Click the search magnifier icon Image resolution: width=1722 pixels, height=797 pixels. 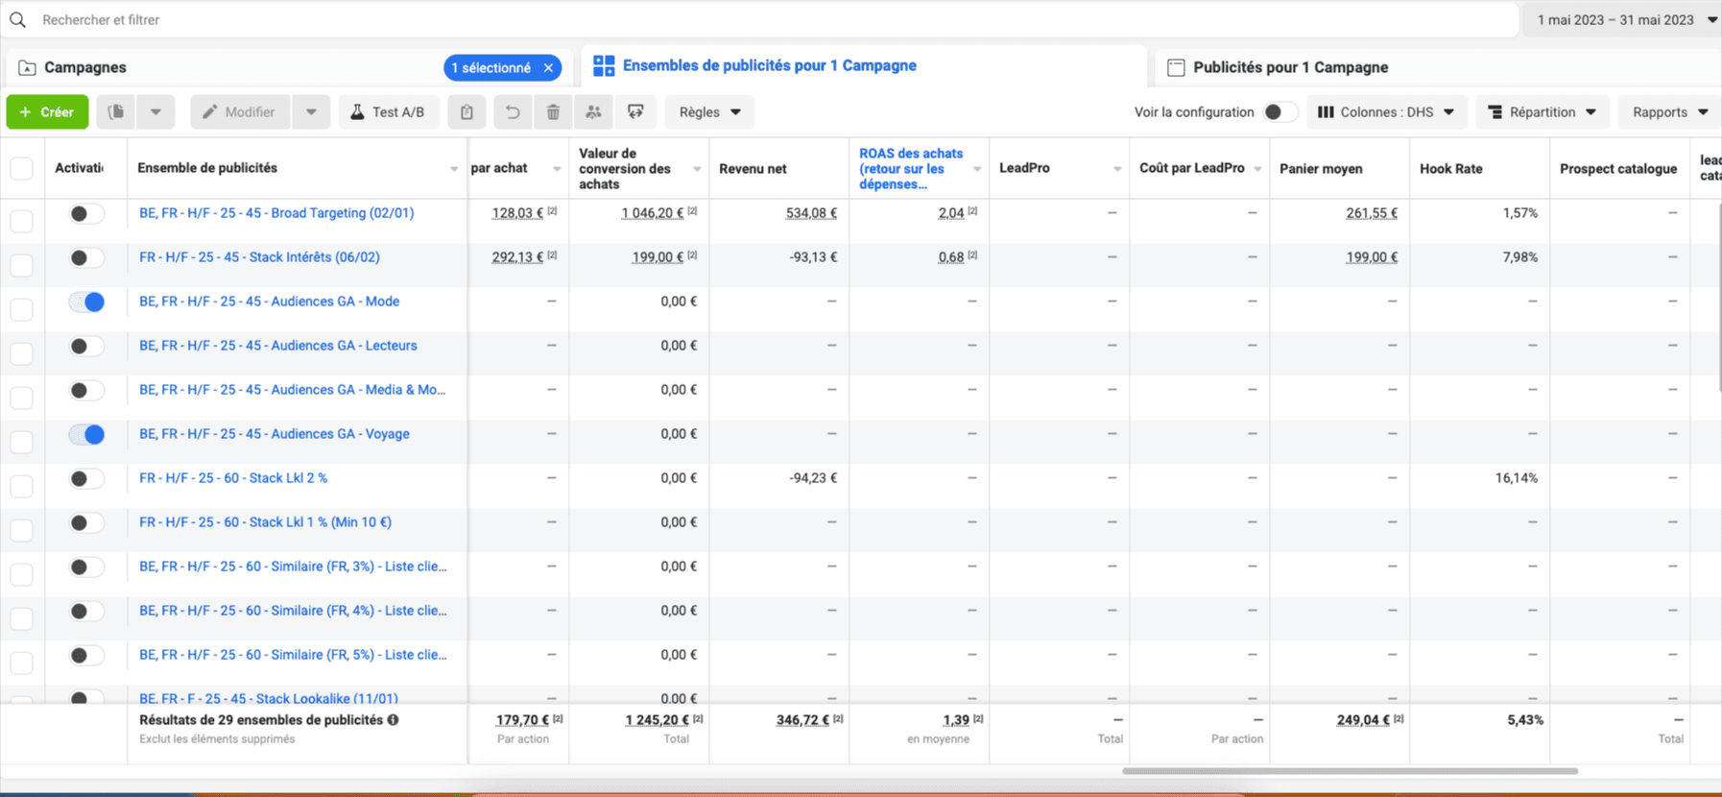point(17,19)
